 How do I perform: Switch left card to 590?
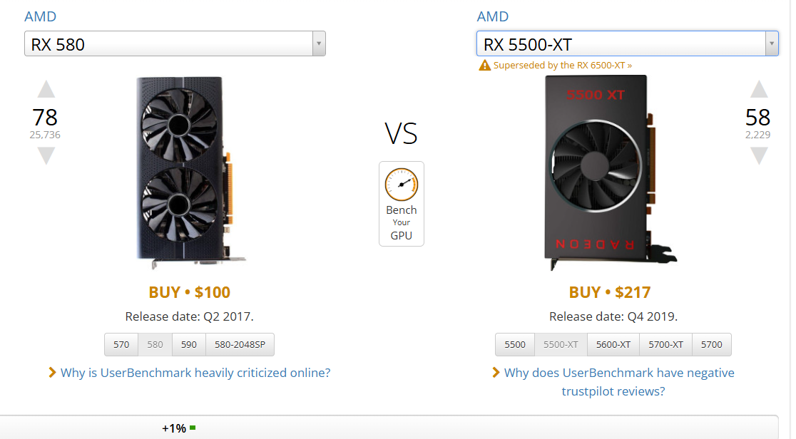coord(188,344)
